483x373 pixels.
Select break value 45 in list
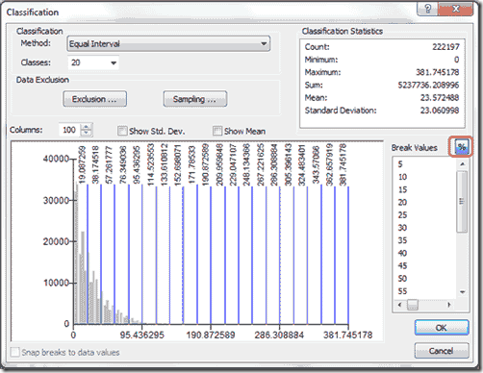[402, 265]
